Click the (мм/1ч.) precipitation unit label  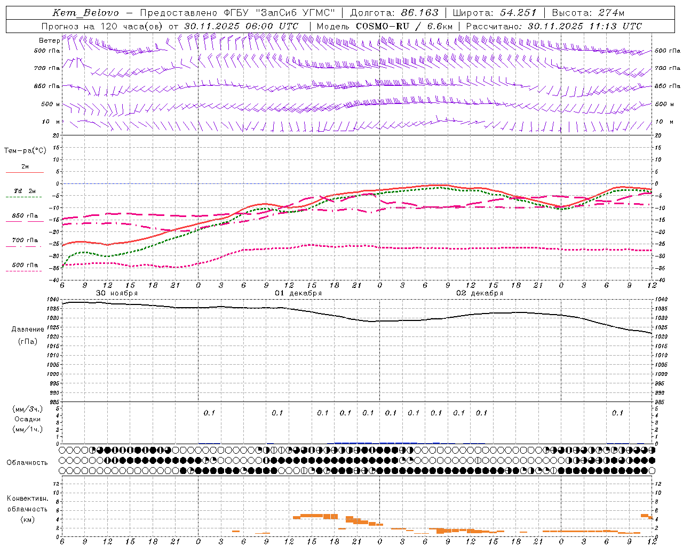[x=28, y=429]
